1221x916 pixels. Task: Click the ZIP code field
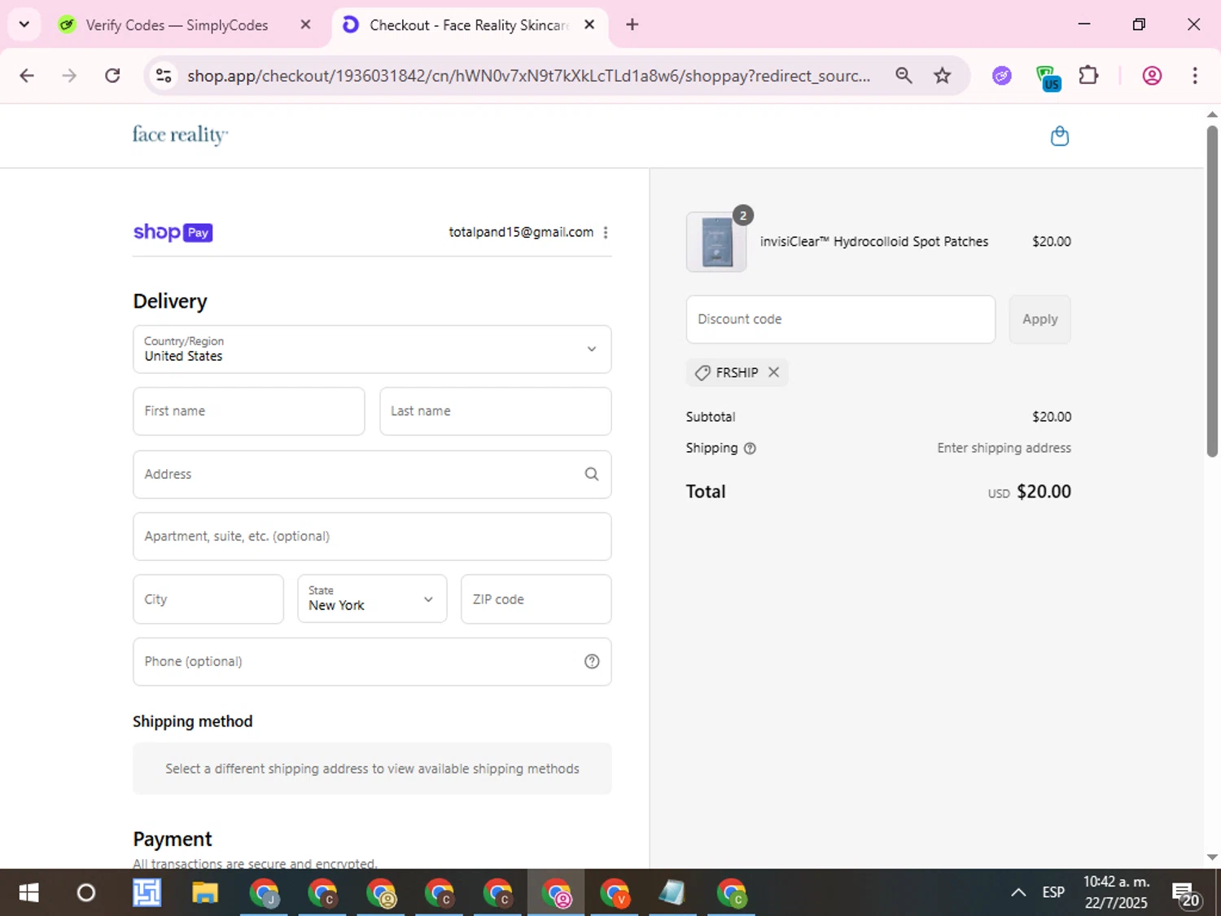[536, 599]
